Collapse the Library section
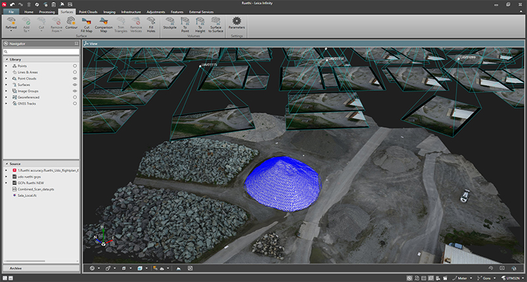 point(6,59)
